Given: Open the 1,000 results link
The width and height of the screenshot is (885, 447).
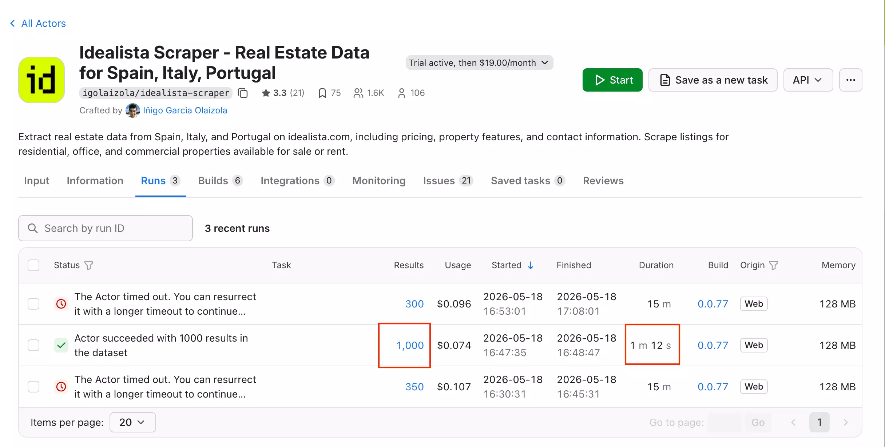Looking at the screenshot, I should click(410, 345).
